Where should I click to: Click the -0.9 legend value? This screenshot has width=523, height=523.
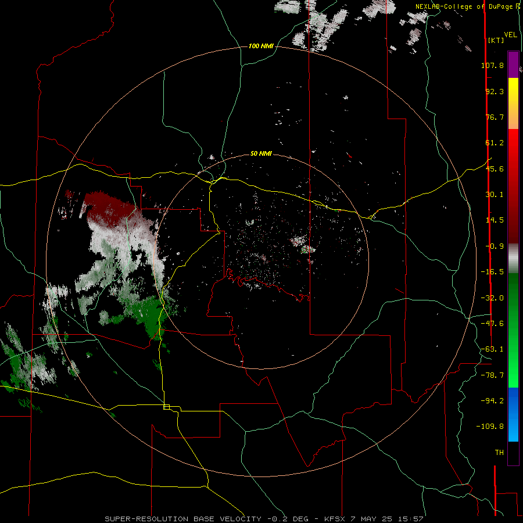point(495,246)
